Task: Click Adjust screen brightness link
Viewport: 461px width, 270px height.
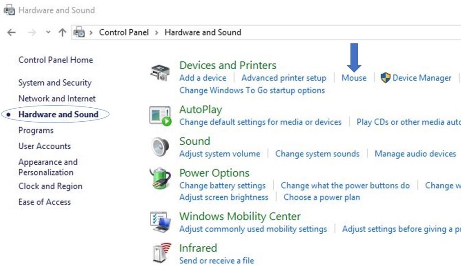Action: click(223, 197)
